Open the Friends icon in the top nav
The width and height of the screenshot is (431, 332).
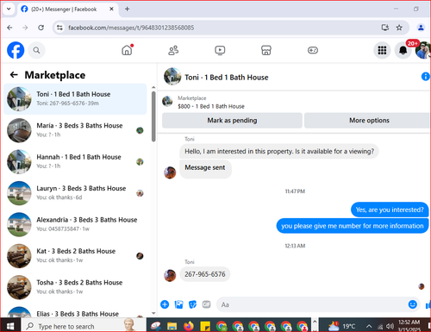pos(173,50)
